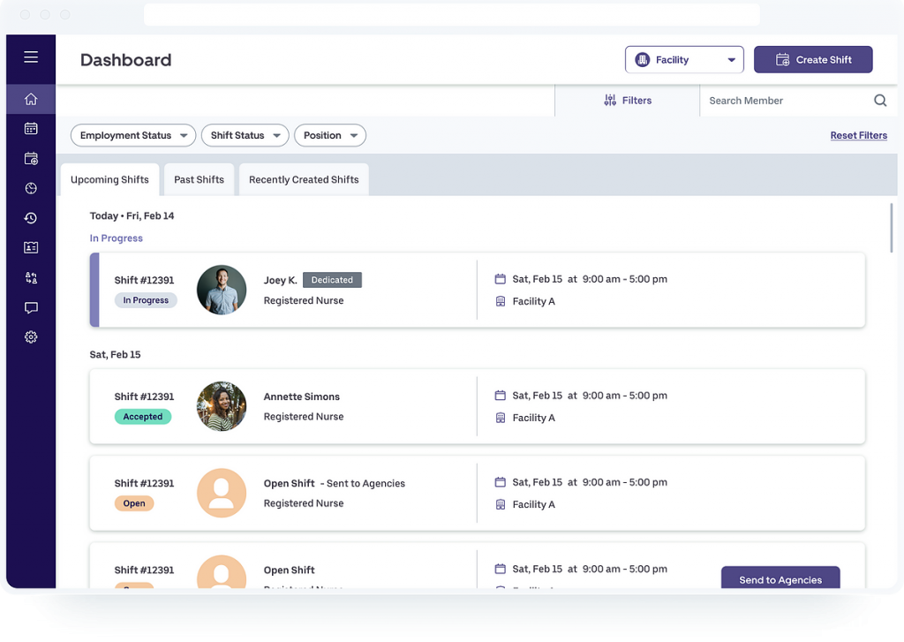Image resolution: width=904 pixels, height=642 pixels.
Task: Click Registered Nurse under Joey K.
Action: coord(304,300)
